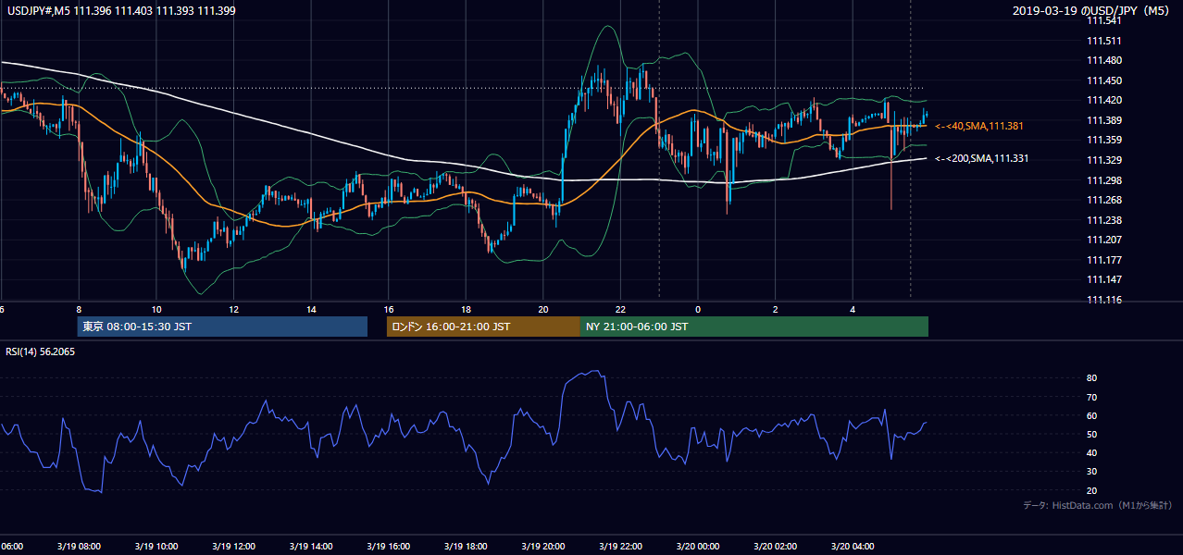Screen dimensions: 1183x555
Task: Click the 3/20 00:00 bottom time label
Action: tap(698, 547)
